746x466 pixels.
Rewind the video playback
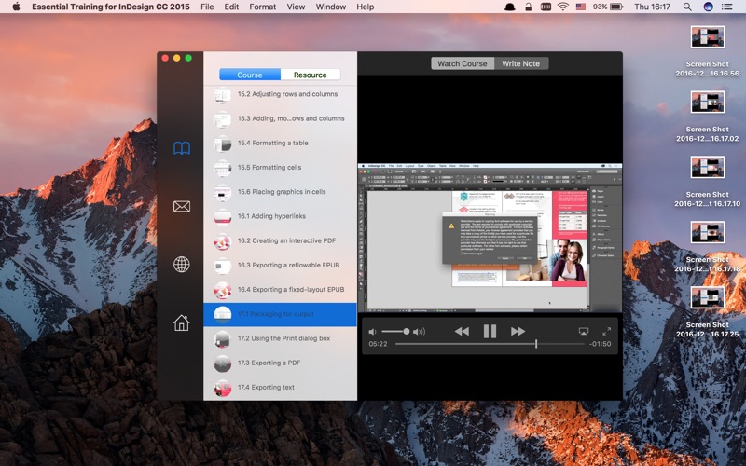462,332
